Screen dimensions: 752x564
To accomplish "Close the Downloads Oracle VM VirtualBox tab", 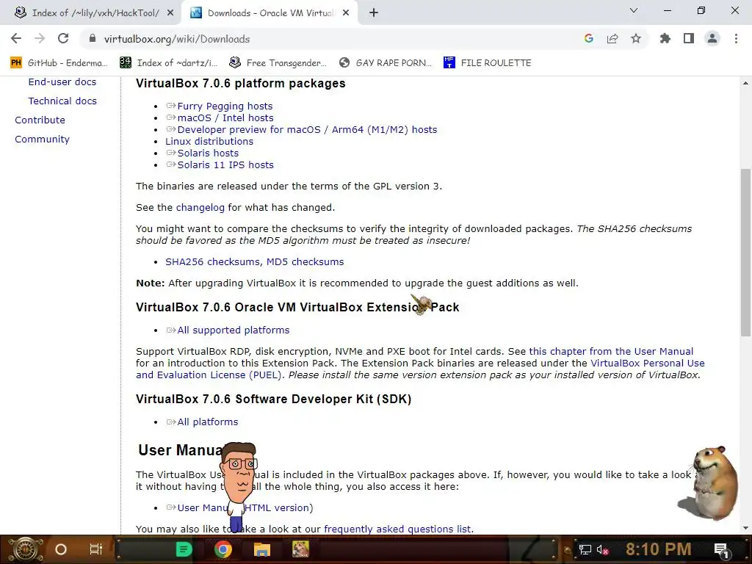I will click(x=346, y=13).
